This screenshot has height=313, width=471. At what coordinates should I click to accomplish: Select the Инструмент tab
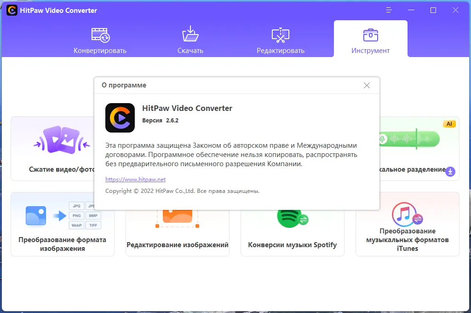pyautogui.click(x=370, y=50)
